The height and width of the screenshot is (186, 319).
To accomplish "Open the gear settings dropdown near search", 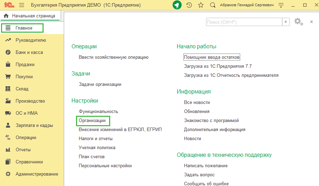I will tap(298, 22).
